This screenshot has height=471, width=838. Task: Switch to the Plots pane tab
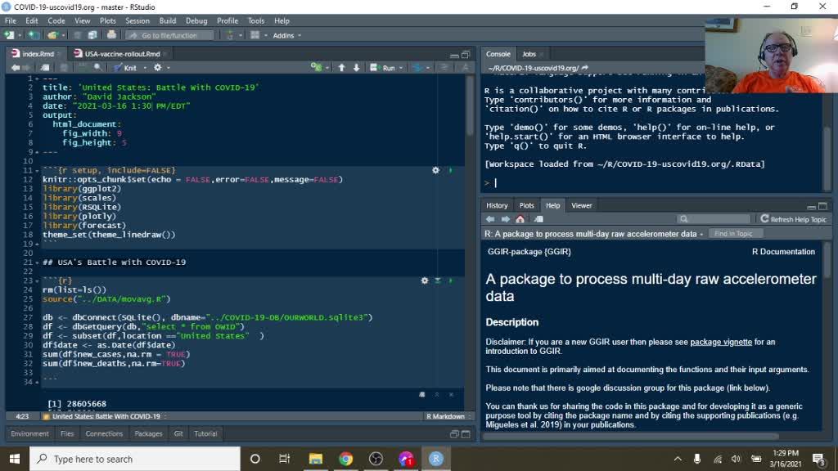tap(526, 205)
